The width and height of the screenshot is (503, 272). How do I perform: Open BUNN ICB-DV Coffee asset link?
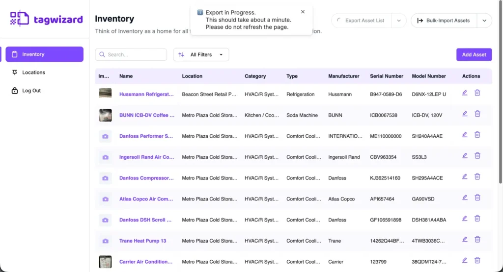tap(147, 115)
